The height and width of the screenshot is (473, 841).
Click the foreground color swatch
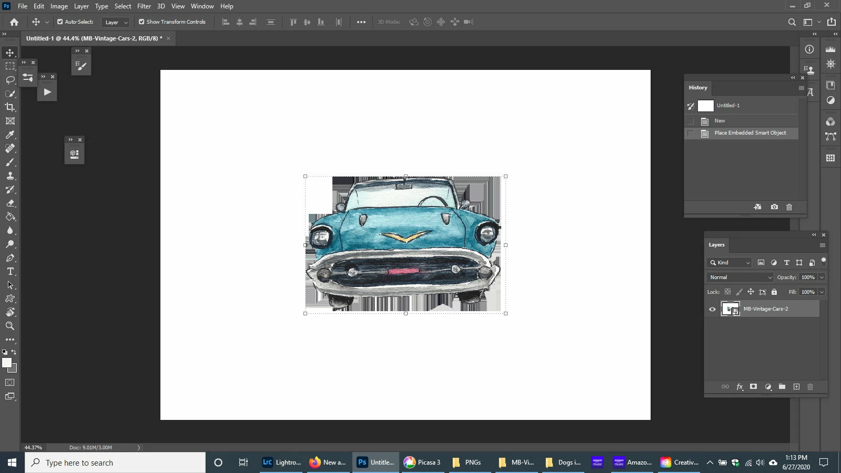coord(6,363)
